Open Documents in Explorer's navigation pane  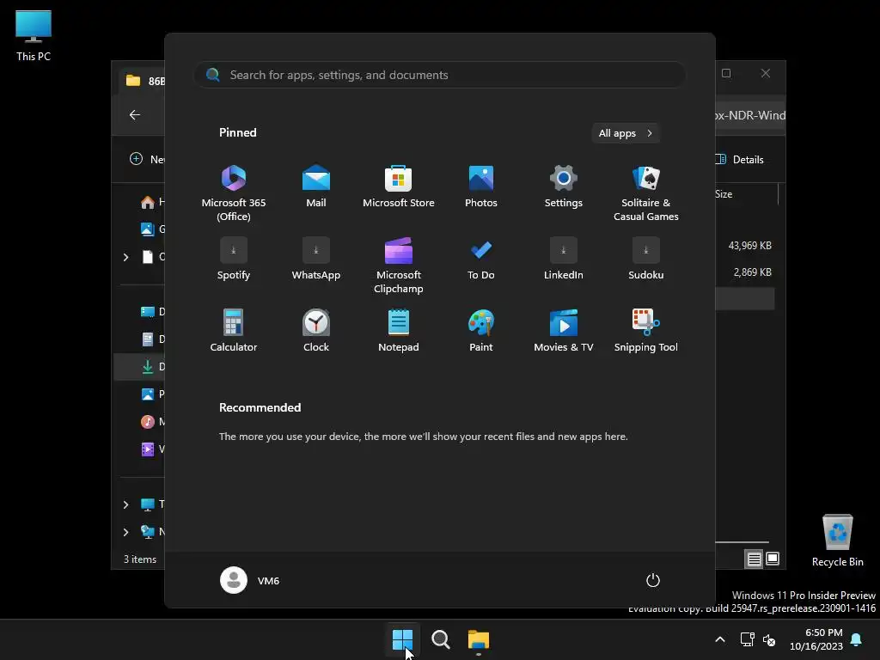pos(152,339)
